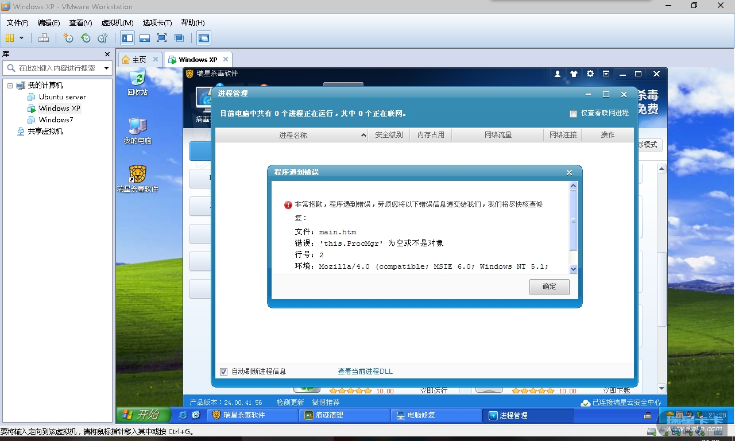Open the 虚拟机(M) menu
The width and height of the screenshot is (735, 441).
pos(117,22)
